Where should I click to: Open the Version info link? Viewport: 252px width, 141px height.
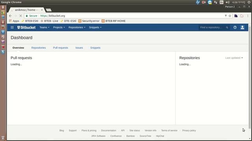tap(150, 130)
